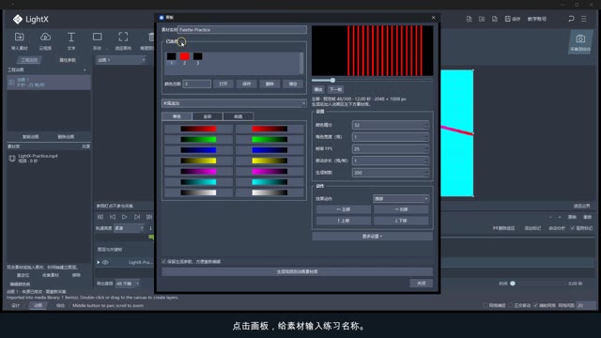Expand the More Settings button

coord(372,237)
